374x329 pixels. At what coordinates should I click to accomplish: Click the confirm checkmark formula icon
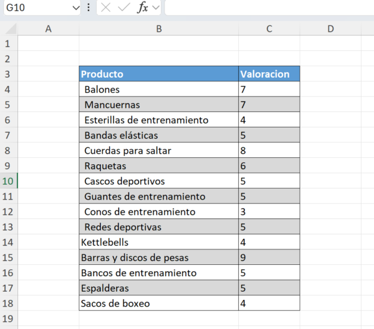point(124,7)
